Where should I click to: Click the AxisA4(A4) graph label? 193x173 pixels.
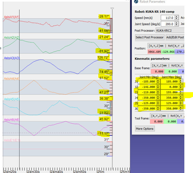(12, 78)
